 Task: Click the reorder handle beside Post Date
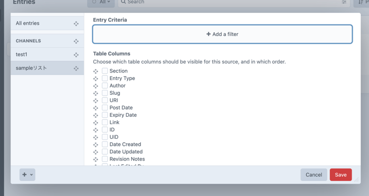[95, 108]
